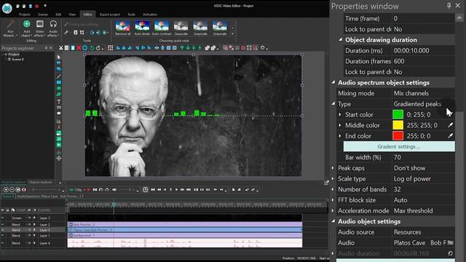
Task: Click the yellow Middle color swatch
Action: tap(398, 125)
